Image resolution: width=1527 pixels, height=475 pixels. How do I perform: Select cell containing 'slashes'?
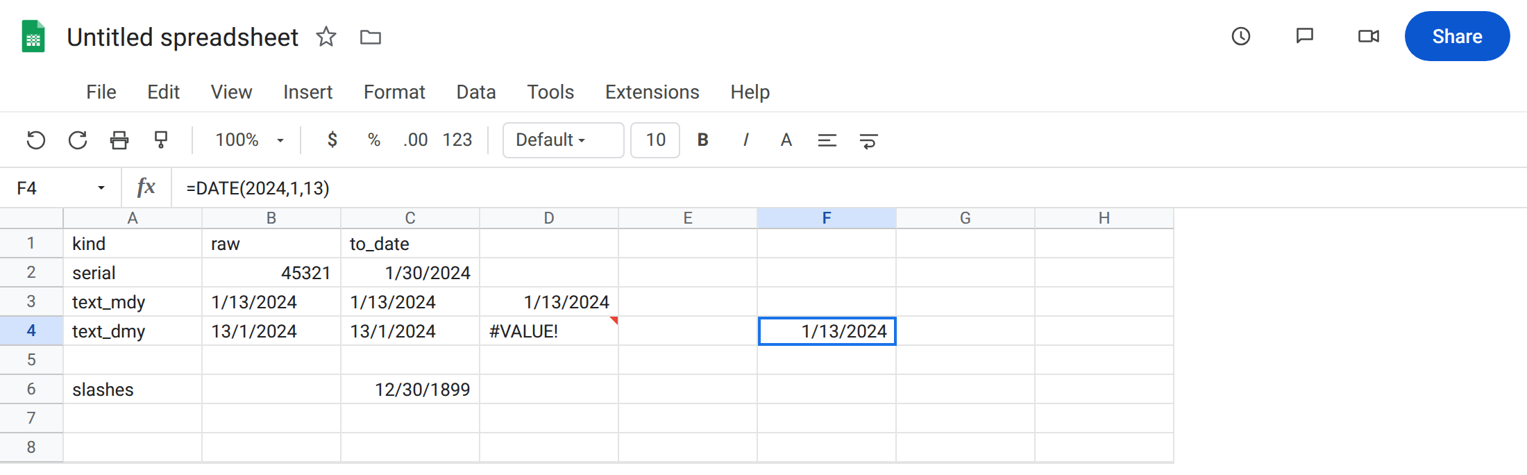click(x=133, y=390)
